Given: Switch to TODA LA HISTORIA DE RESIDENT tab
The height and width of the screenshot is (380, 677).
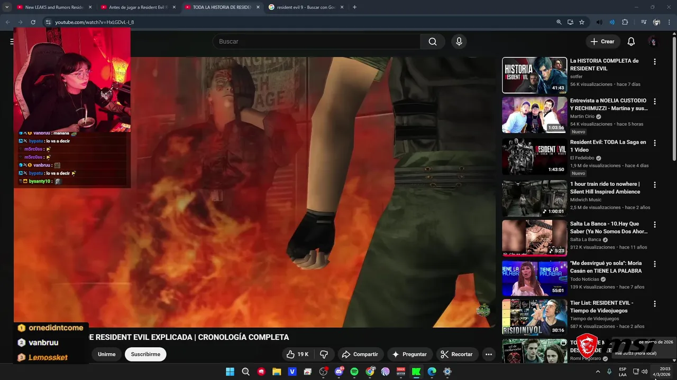Looking at the screenshot, I should click(x=222, y=7).
